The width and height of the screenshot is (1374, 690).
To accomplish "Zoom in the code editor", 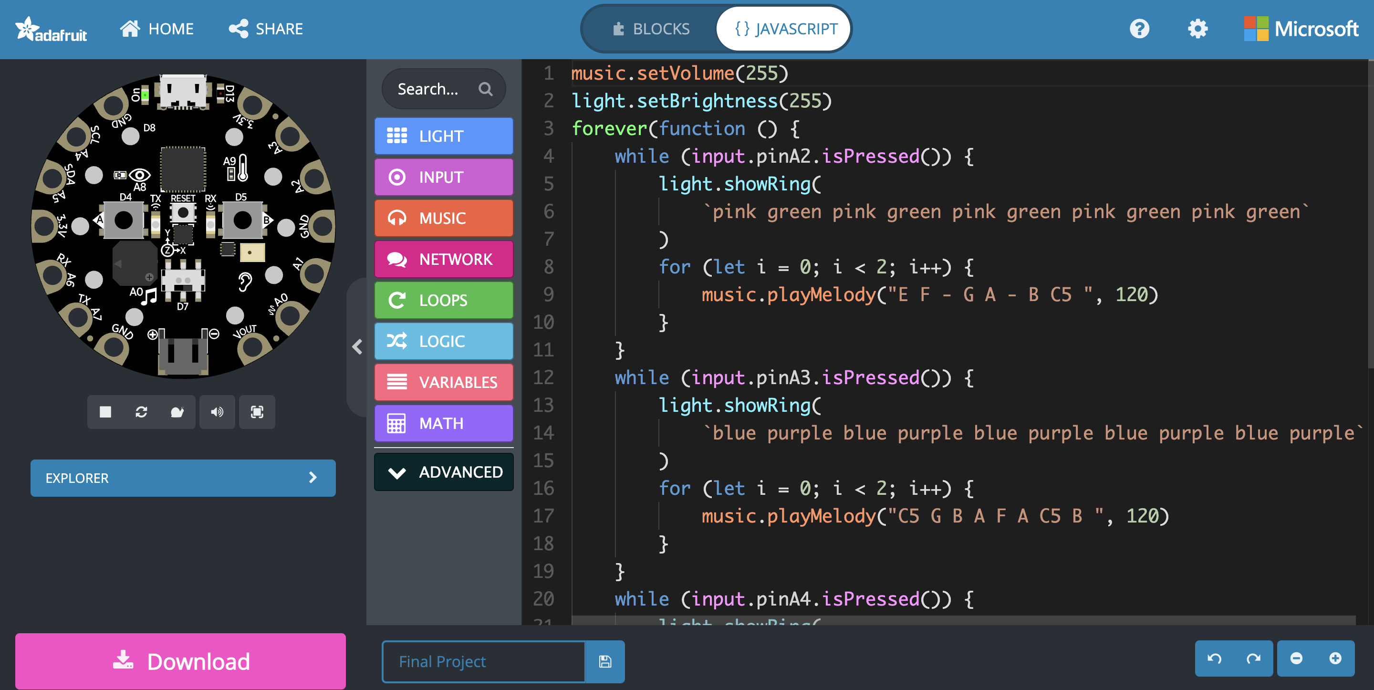I will [x=1335, y=659].
